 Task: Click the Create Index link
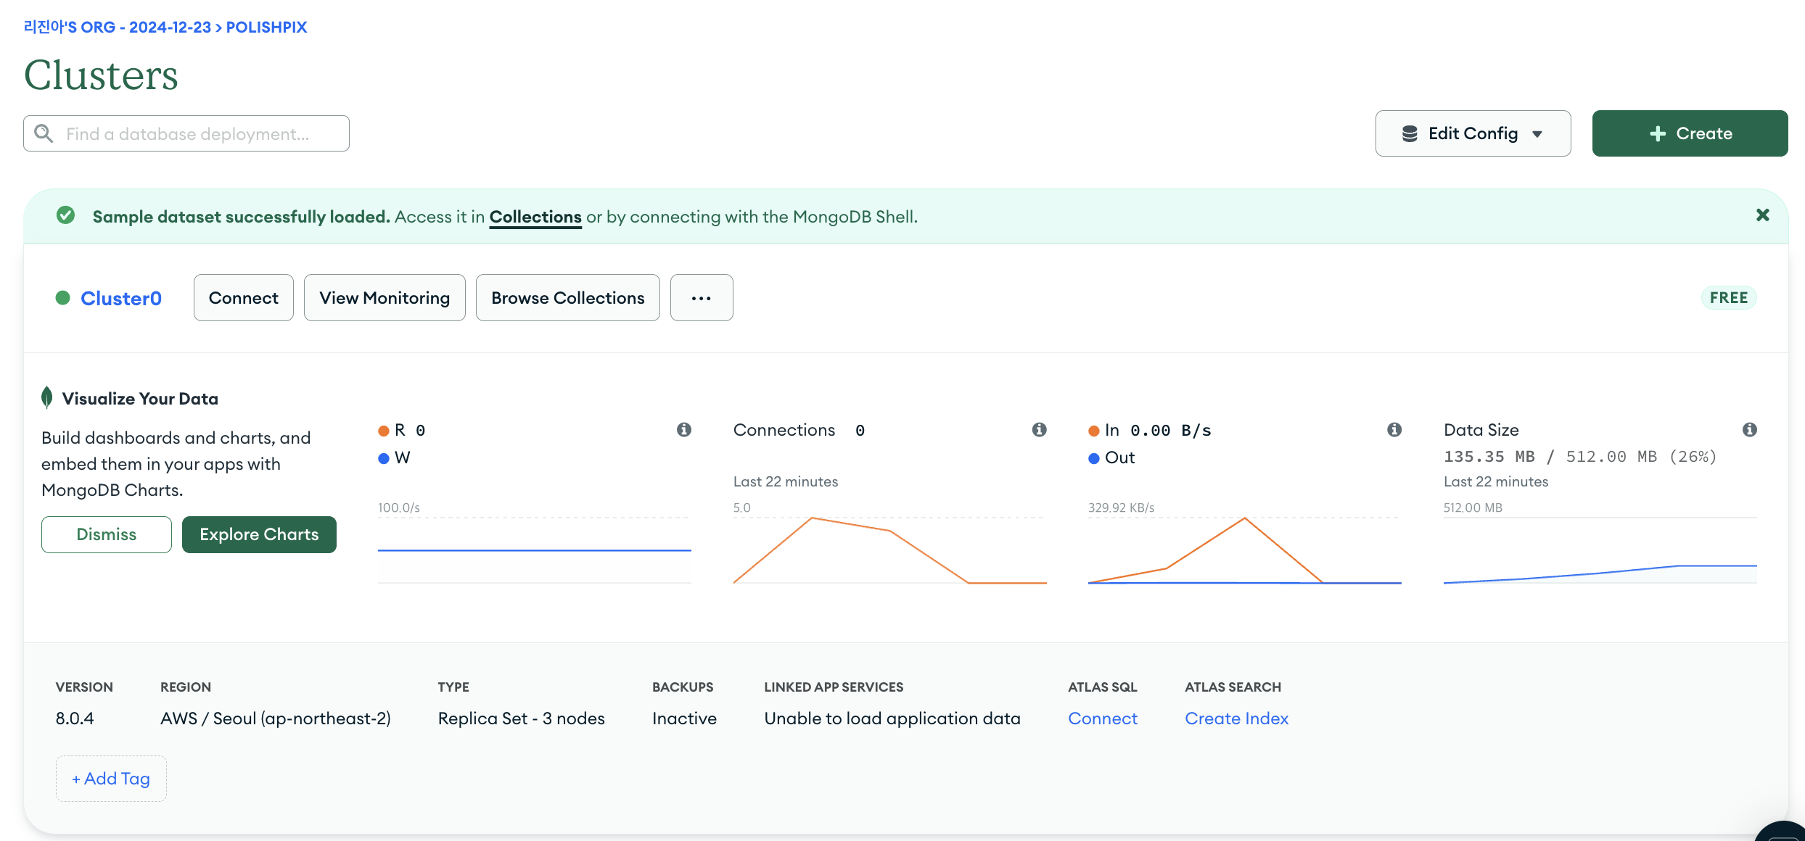pos(1236,718)
